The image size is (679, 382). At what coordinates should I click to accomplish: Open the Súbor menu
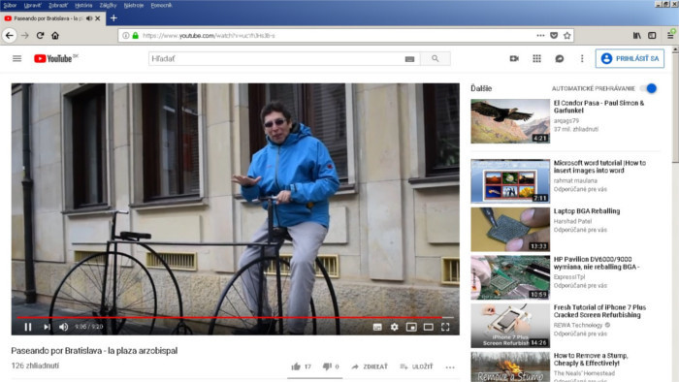coord(10,5)
